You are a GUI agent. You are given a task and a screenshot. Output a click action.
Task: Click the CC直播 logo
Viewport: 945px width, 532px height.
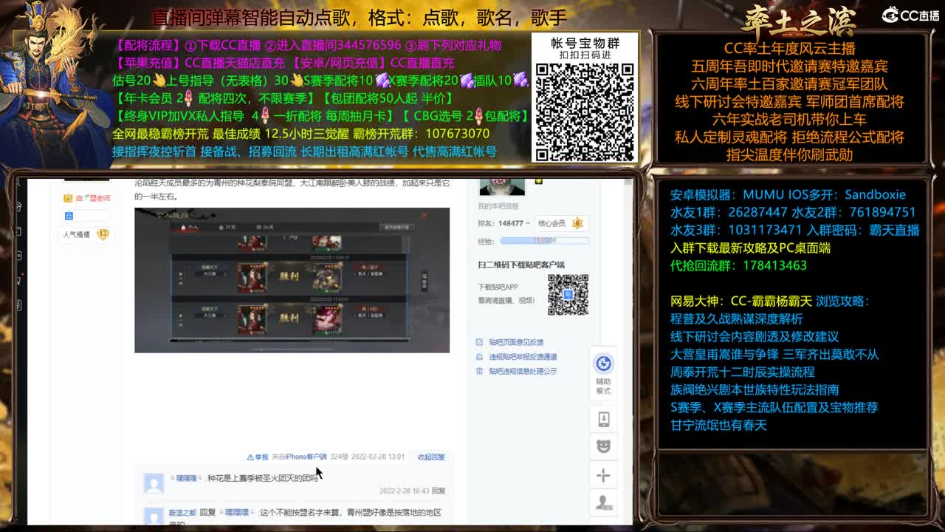tap(910, 15)
